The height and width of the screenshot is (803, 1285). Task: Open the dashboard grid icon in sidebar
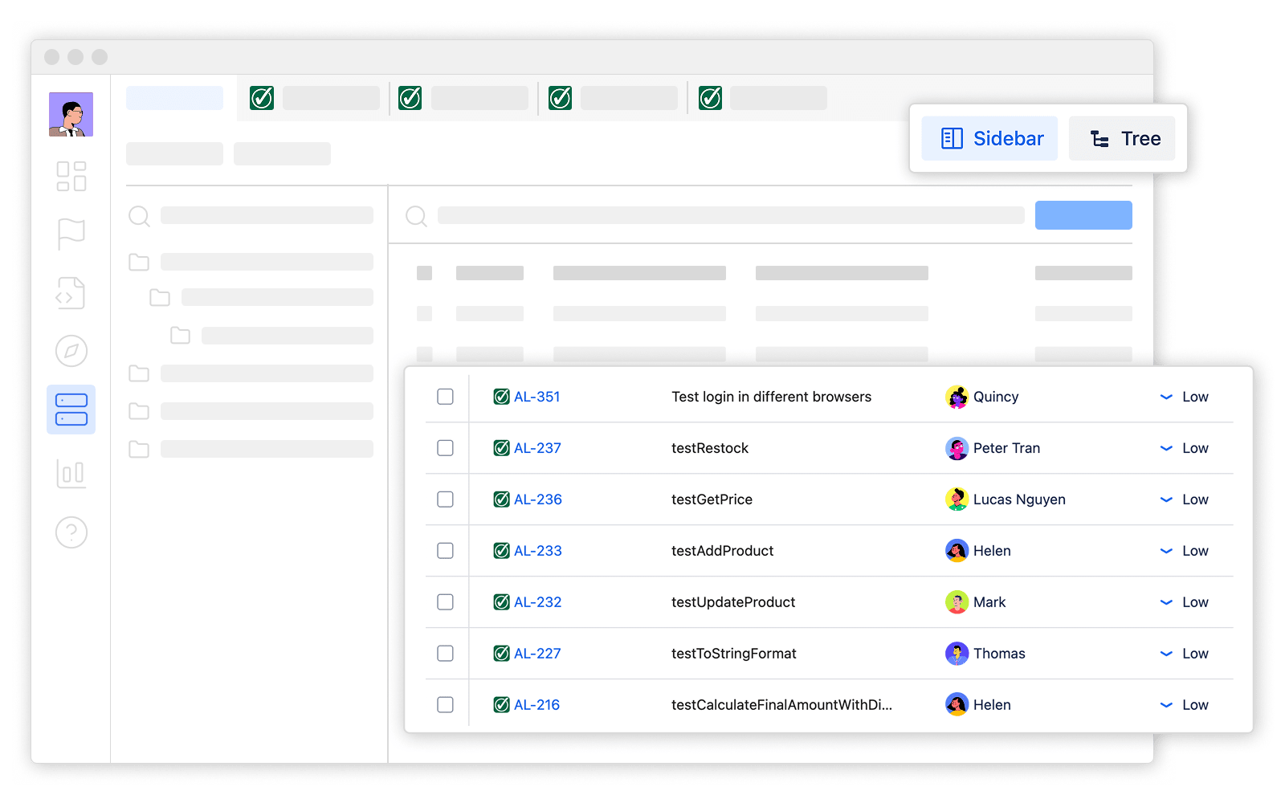coord(71,177)
